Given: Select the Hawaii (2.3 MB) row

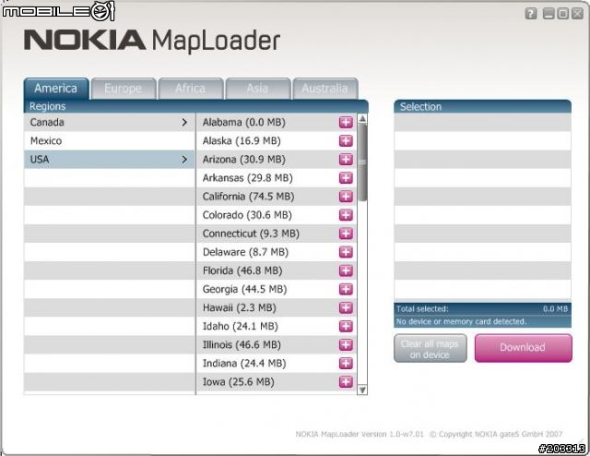Looking at the screenshot, I should click(277, 308).
